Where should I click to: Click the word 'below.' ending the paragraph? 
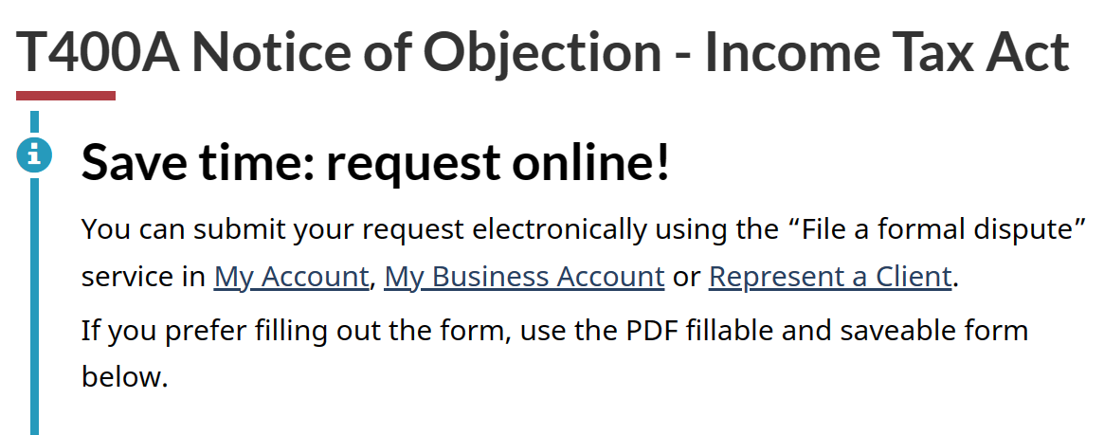[125, 377]
